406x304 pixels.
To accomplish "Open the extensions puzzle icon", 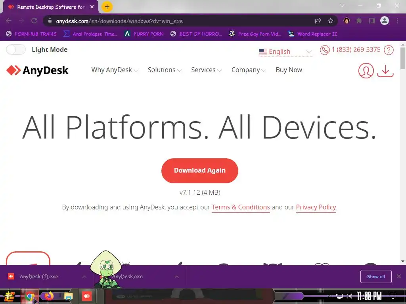I will 359,21.
